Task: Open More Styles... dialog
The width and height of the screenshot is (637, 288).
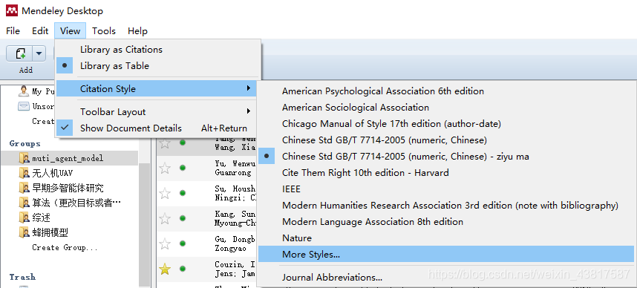Action: [446, 255]
